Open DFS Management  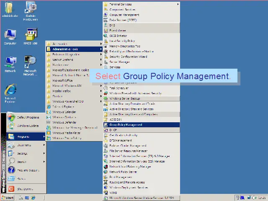(142, 141)
